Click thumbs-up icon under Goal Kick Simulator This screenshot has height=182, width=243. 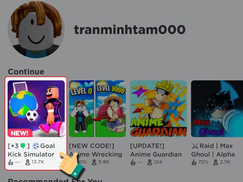[10, 162]
